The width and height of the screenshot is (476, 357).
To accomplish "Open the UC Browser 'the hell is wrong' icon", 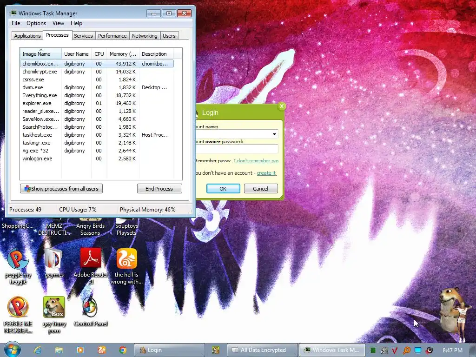I will [126, 266].
